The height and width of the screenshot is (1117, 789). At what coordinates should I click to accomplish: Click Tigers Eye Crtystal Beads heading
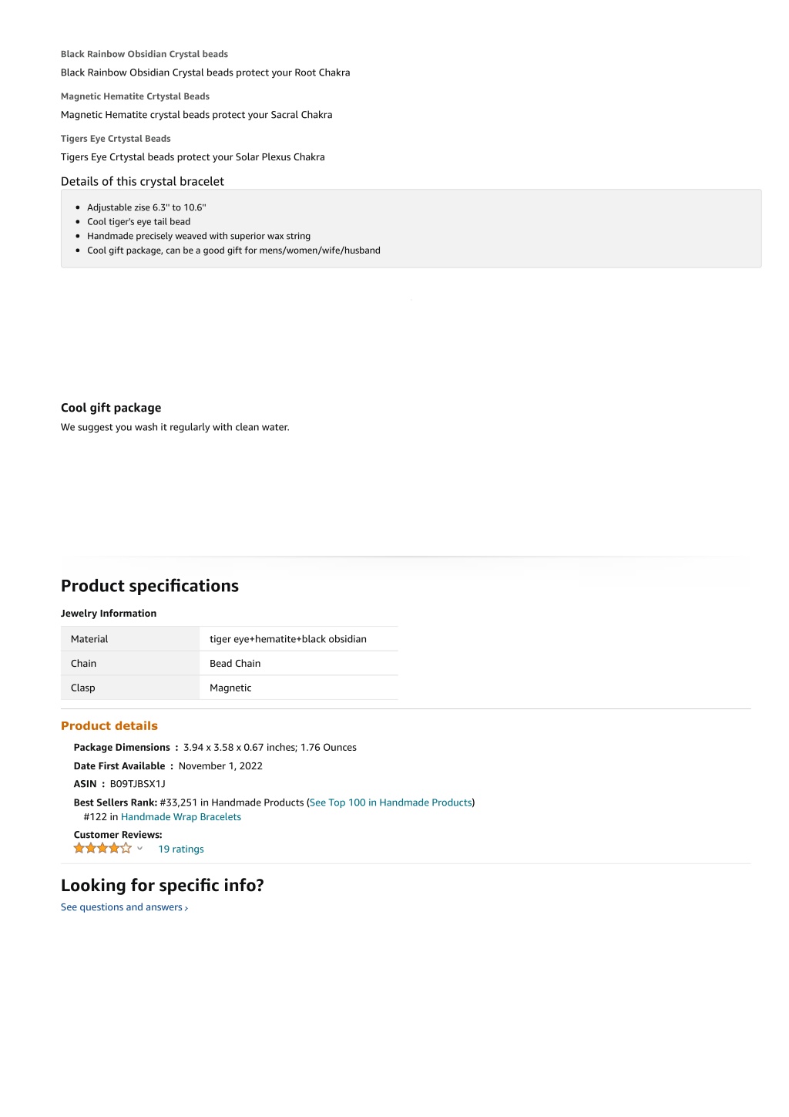tap(116, 139)
